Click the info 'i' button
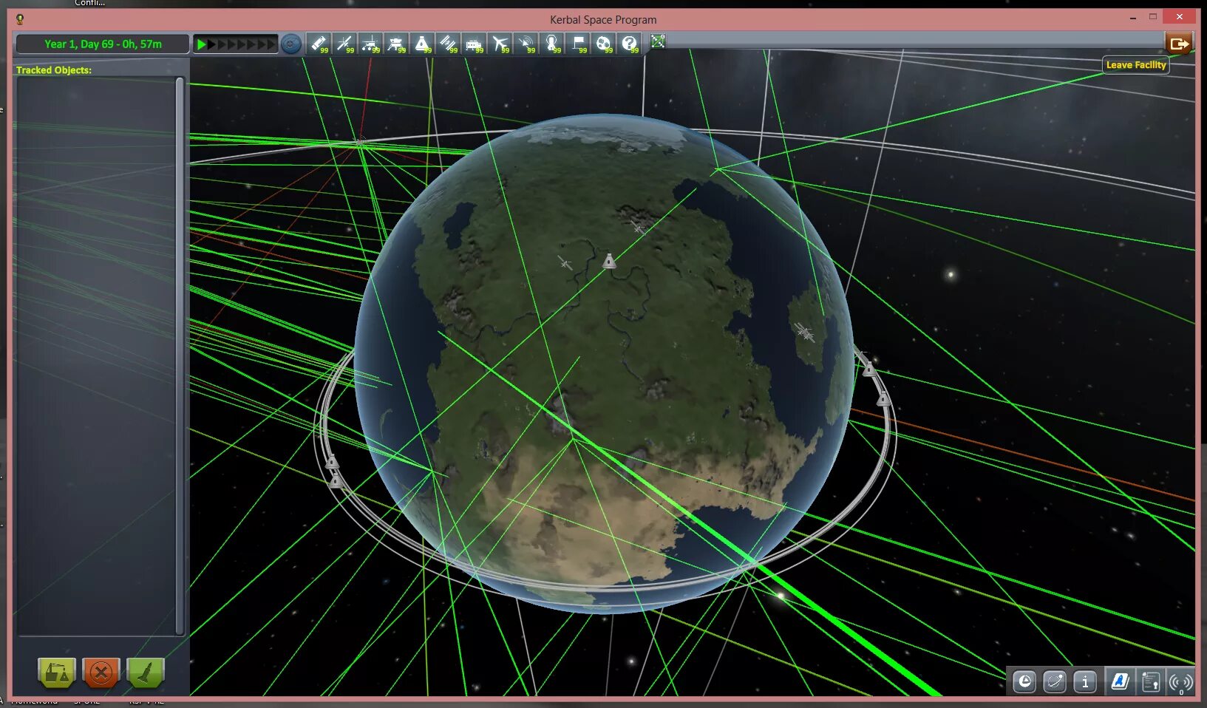The width and height of the screenshot is (1207, 708). pos(1085,681)
